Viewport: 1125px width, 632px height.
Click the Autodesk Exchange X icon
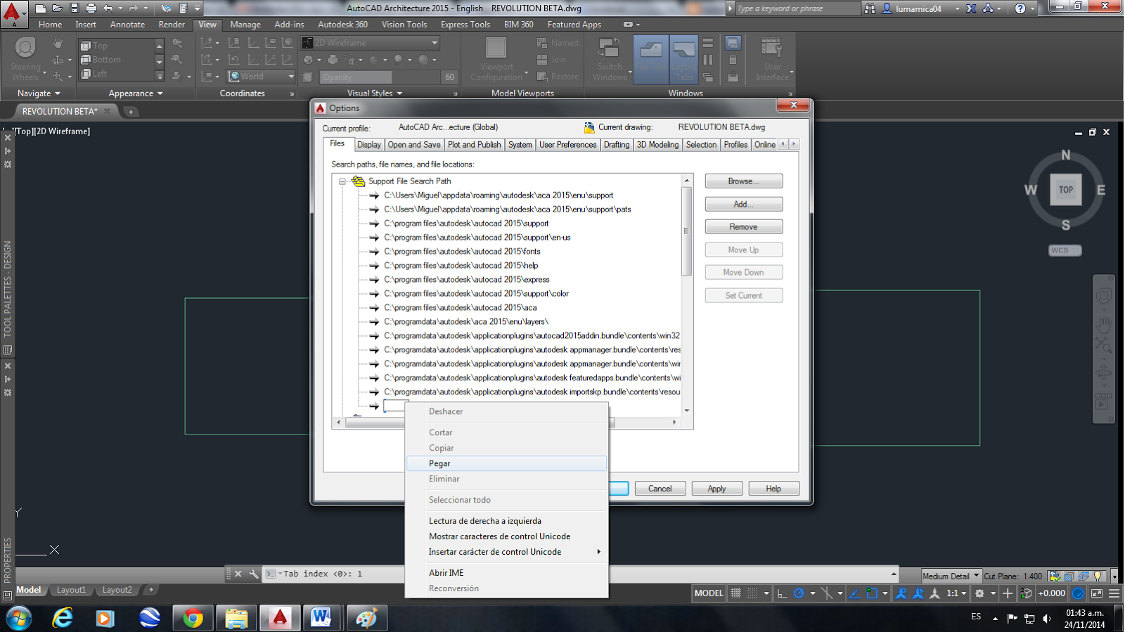click(971, 8)
